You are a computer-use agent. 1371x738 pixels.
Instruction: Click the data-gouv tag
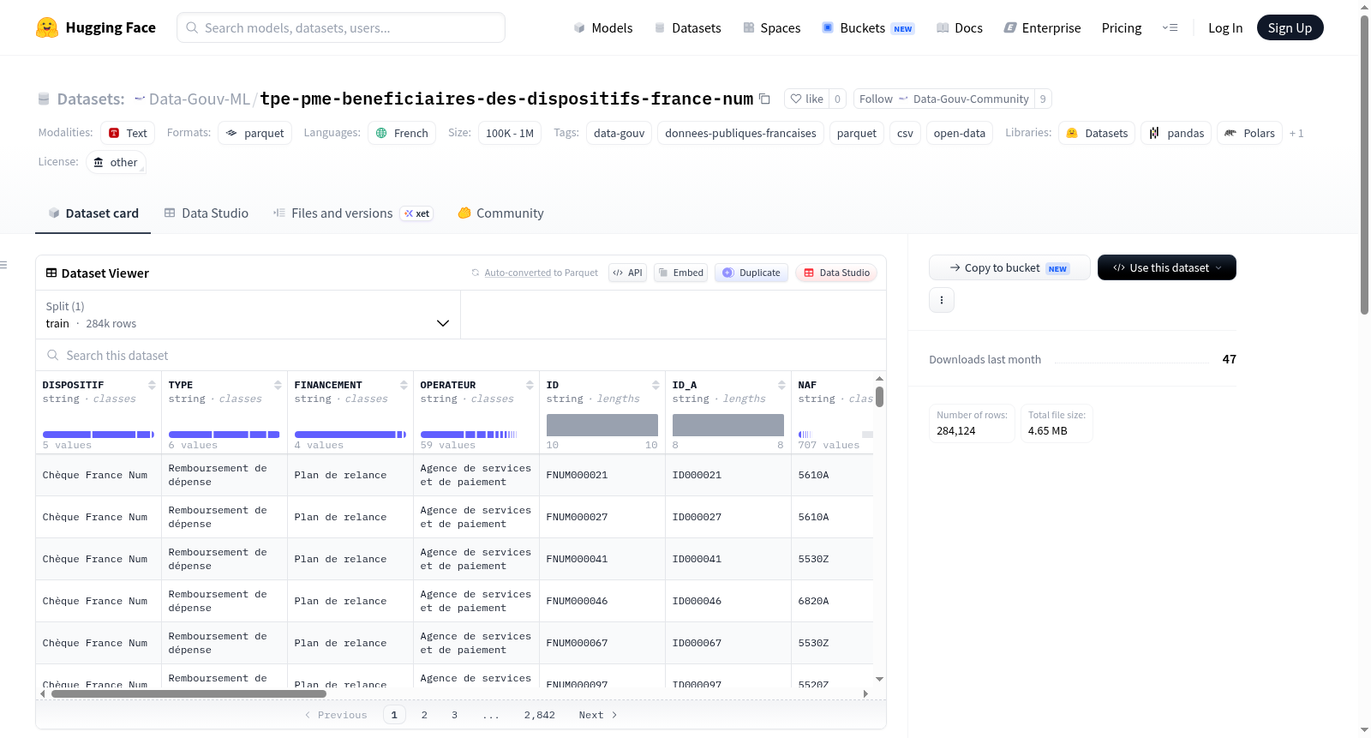(619, 133)
